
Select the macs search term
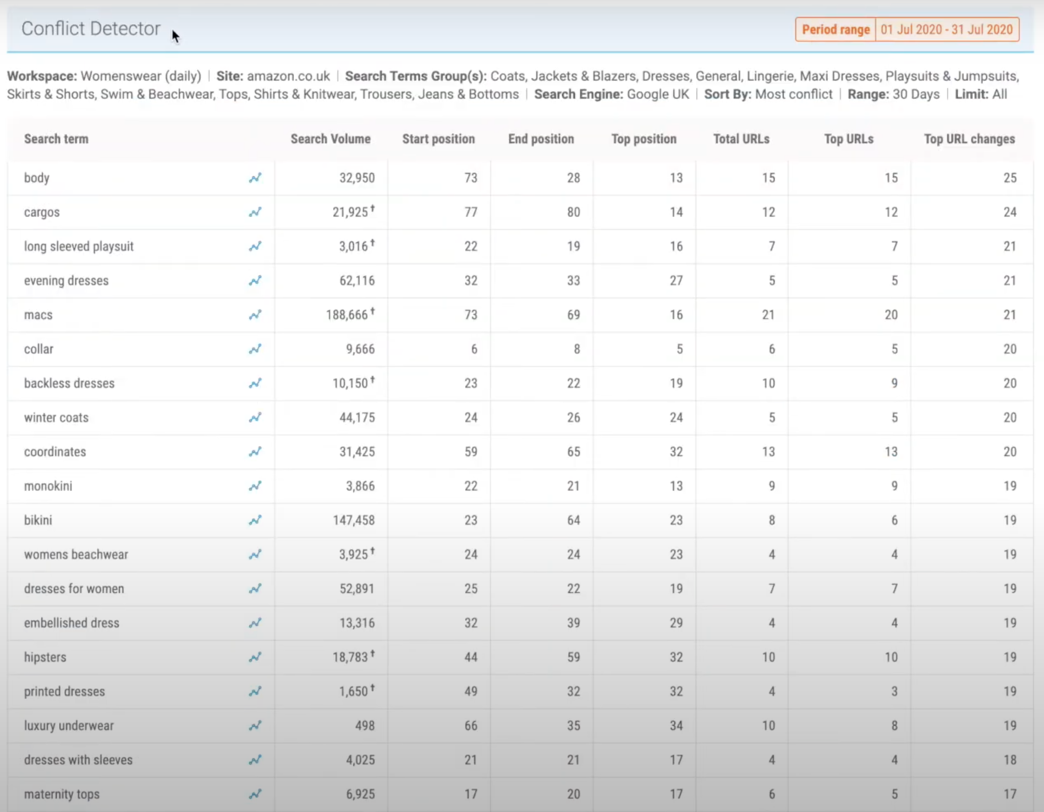(x=38, y=315)
